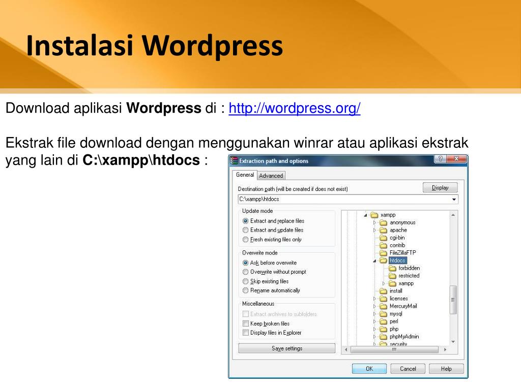Select Extract and update files radio
The image size is (521, 390).
(x=245, y=230)
